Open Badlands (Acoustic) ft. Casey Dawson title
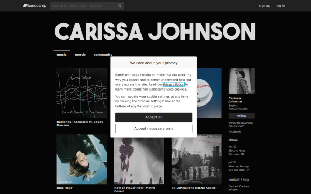Screen dimensions: 311x194 [x=80, y=123]
